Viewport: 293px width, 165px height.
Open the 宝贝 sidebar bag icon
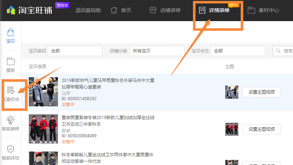point(11,32)
